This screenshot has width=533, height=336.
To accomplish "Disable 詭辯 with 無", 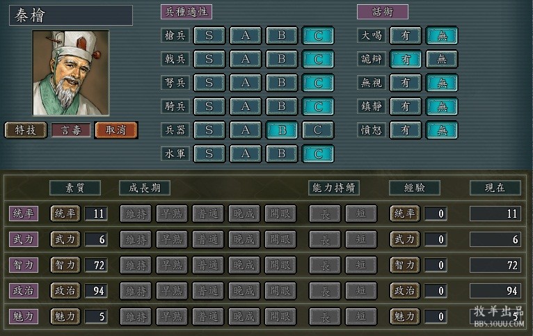I will 442,59.
